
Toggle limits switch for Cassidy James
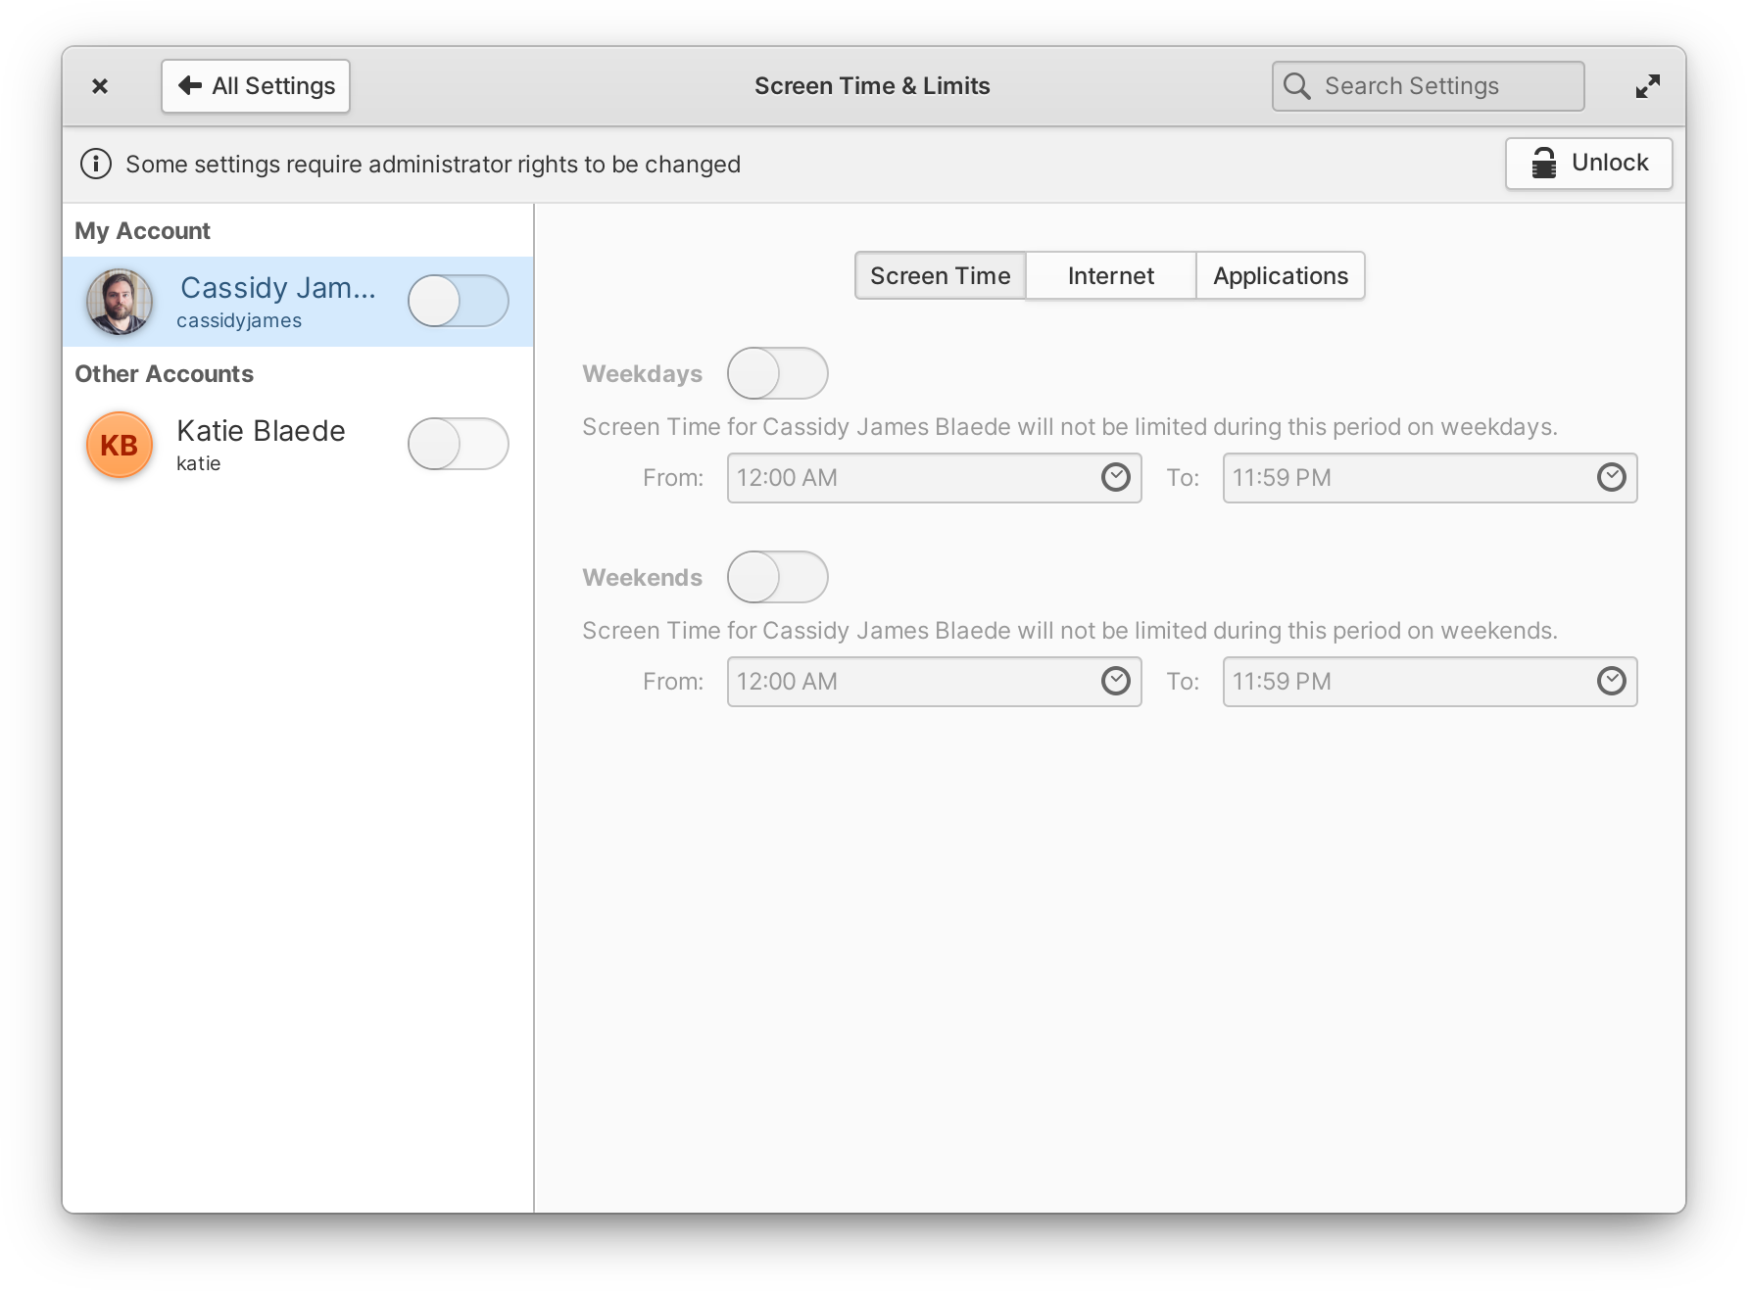(459, 301)
